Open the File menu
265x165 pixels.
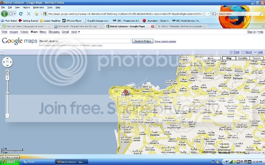[3, 7]
